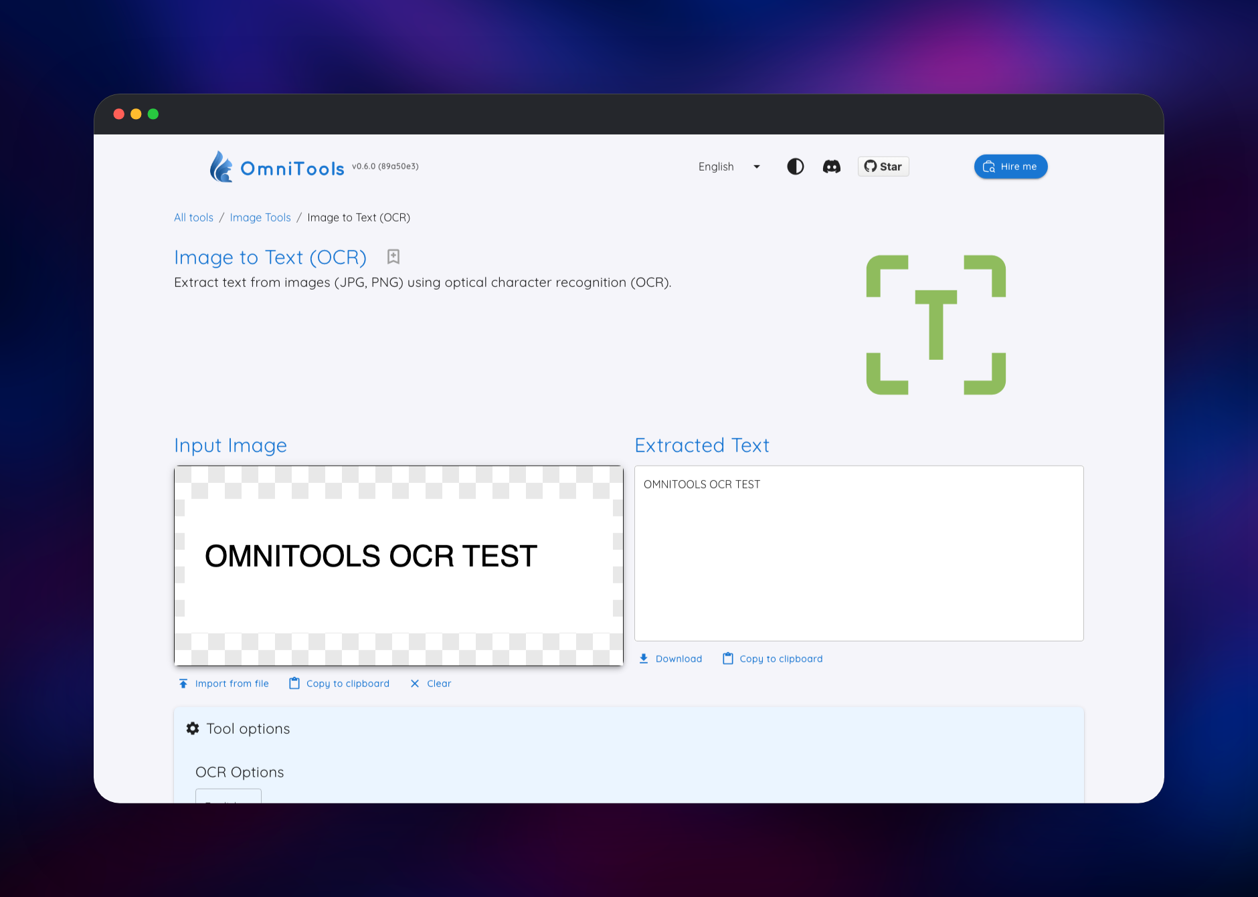
Task: Click the green OCR scan illustration
Action: pos(936,325)
